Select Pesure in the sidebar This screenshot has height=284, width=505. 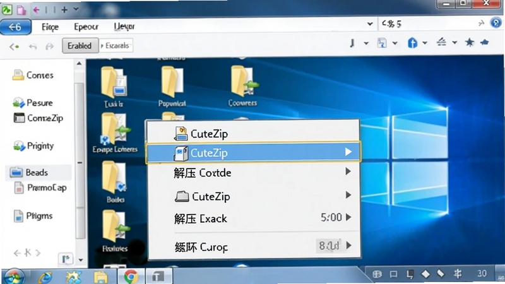tap(33, 103)
